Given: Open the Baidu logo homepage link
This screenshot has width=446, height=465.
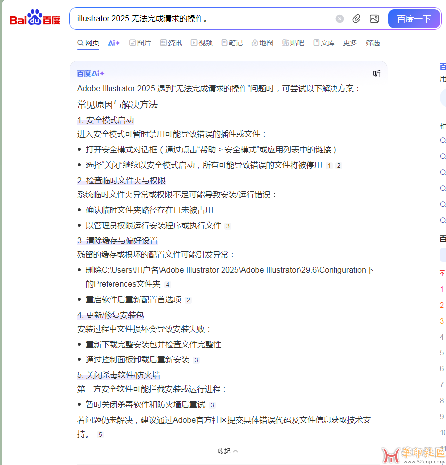Looking at the screenshot, I should (35, 18).
